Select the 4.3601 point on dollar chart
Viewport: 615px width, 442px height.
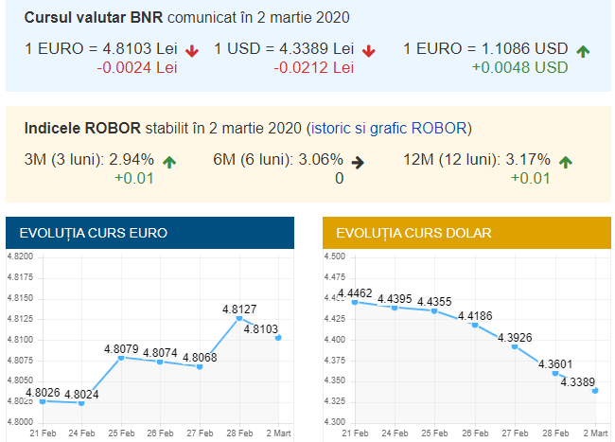pos(554,373)
